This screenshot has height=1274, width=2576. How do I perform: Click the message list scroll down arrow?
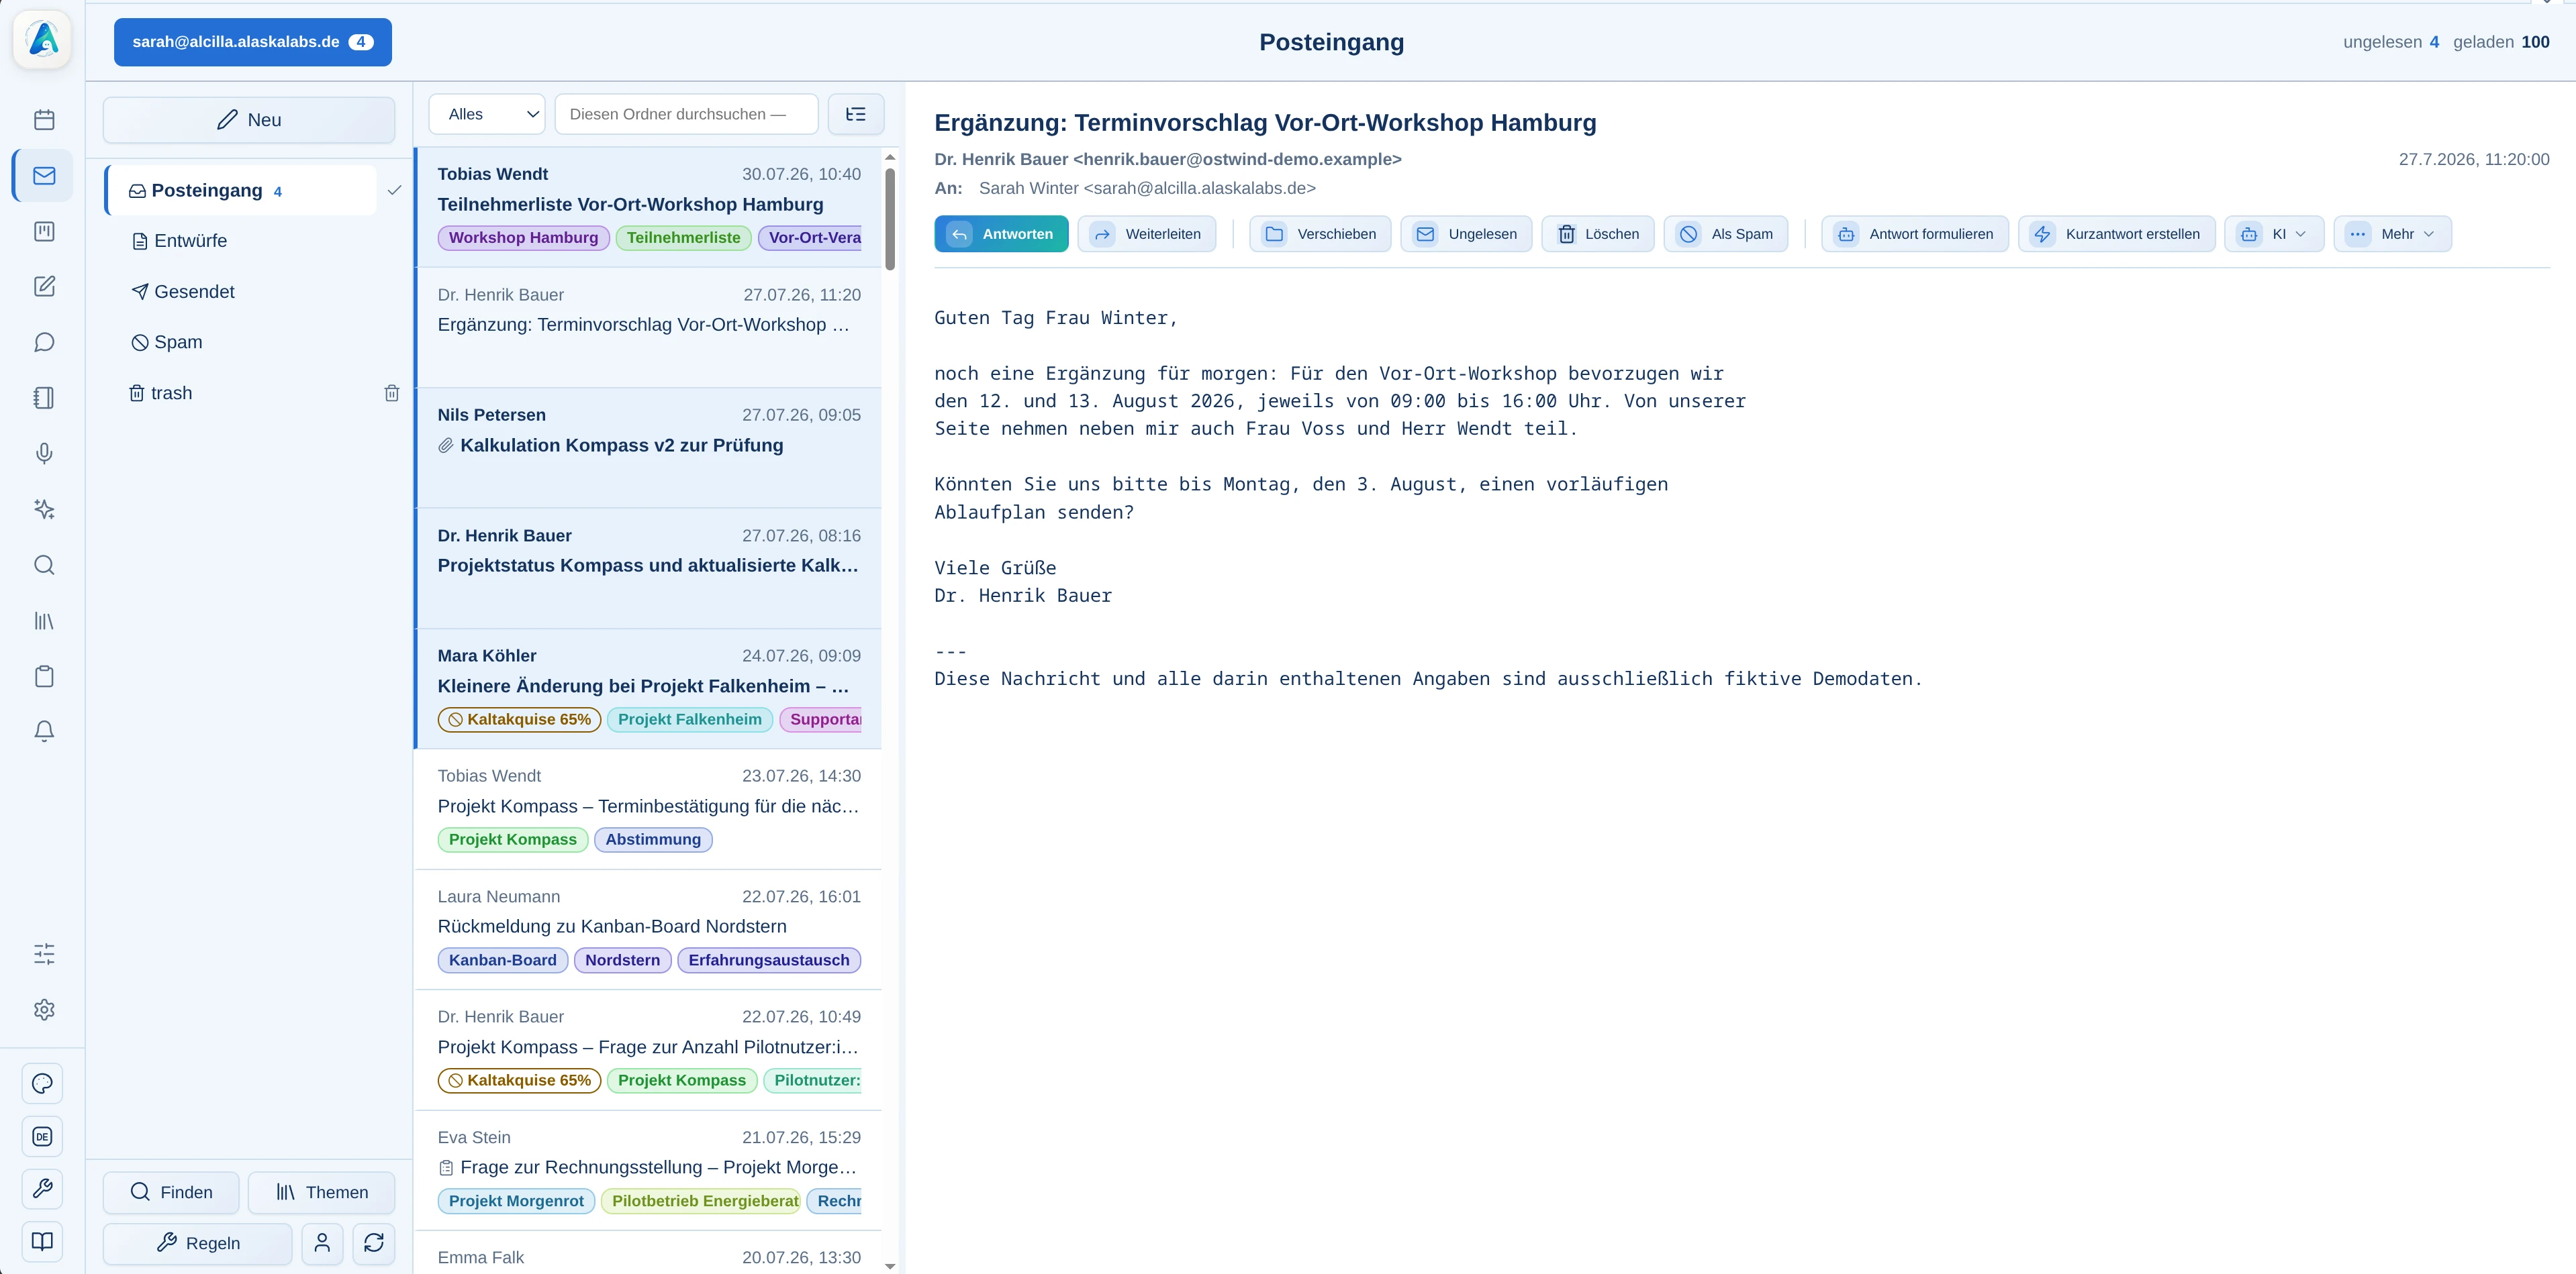[890, 1266]
